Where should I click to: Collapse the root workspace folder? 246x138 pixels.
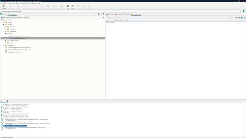(x=2, y=20)
